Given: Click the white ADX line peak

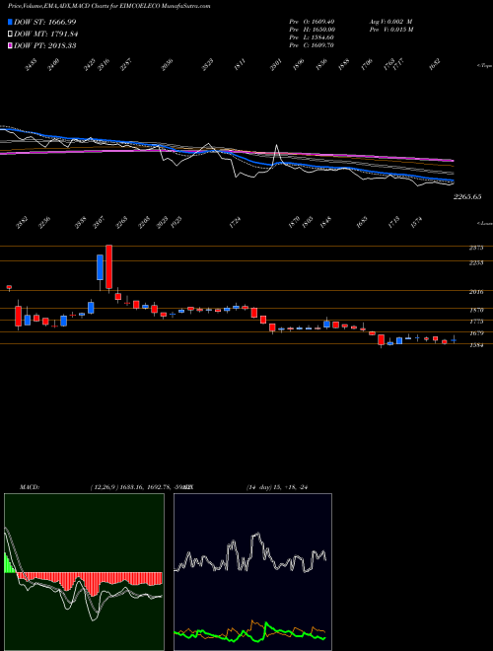Looking at the screenshot, I should tap(257, 535).
